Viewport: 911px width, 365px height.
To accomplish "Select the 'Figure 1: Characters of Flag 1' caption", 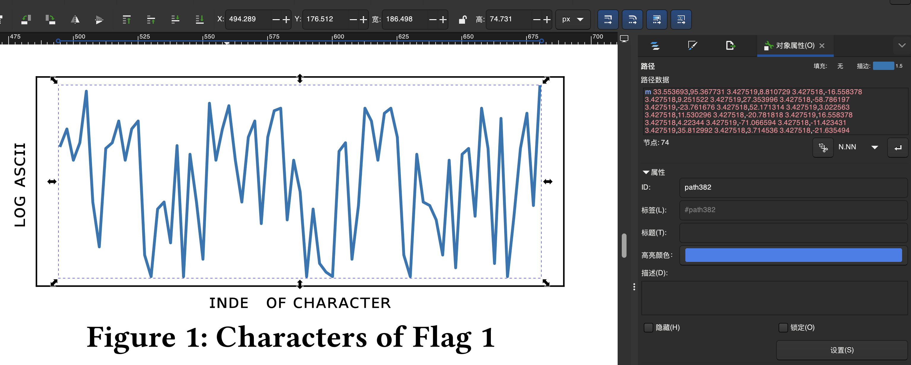I will 291,338.
